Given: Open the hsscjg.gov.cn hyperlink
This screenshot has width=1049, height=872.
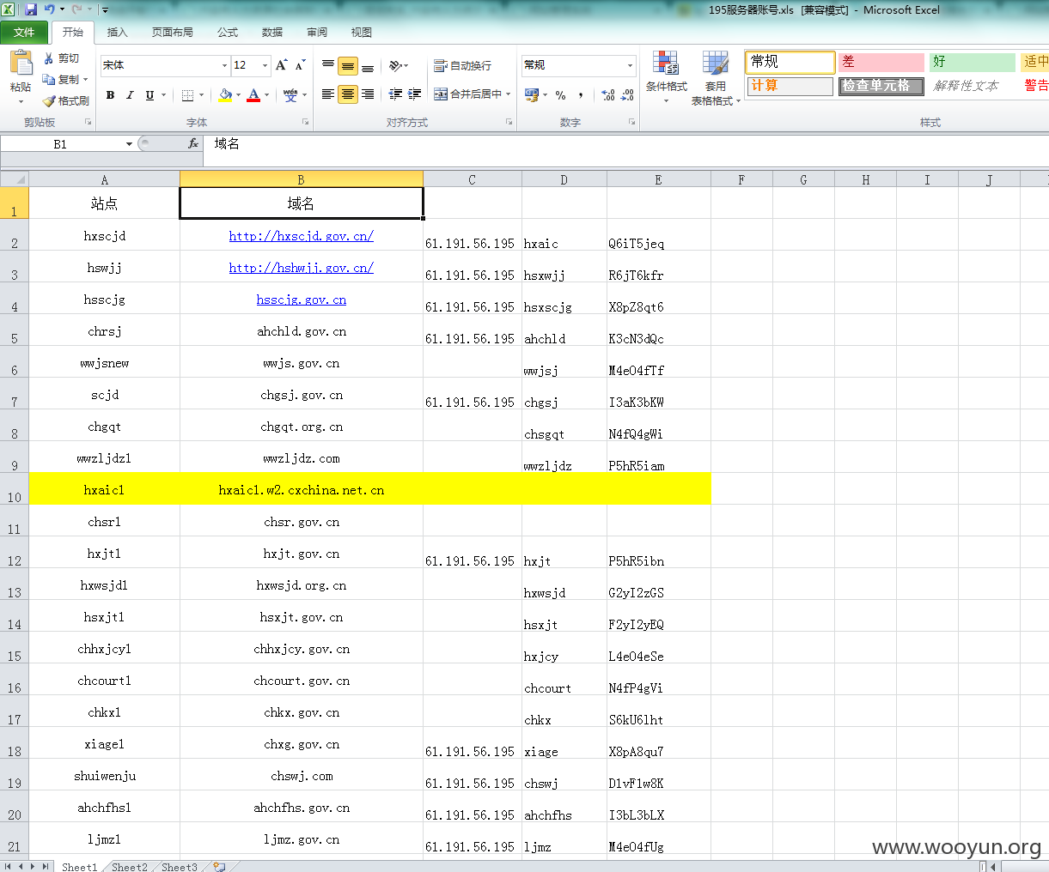Looking at the screenshot, I should point(301,300).
